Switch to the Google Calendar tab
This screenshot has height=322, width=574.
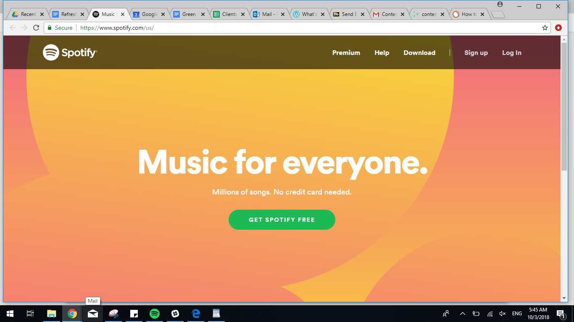click(x=149, y=14)
